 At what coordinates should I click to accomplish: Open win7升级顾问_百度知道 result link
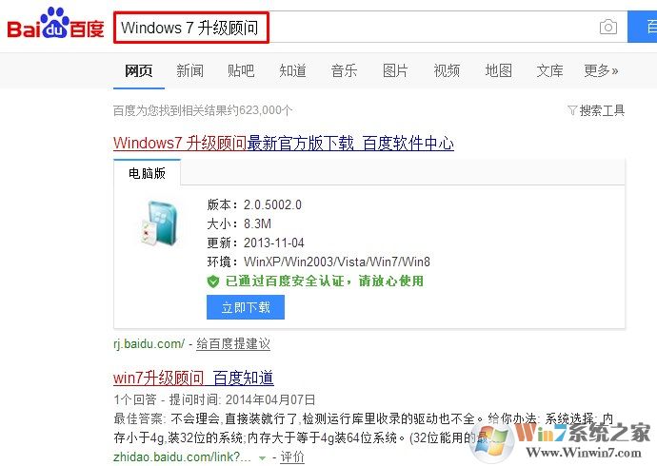[x=193, y=378]
